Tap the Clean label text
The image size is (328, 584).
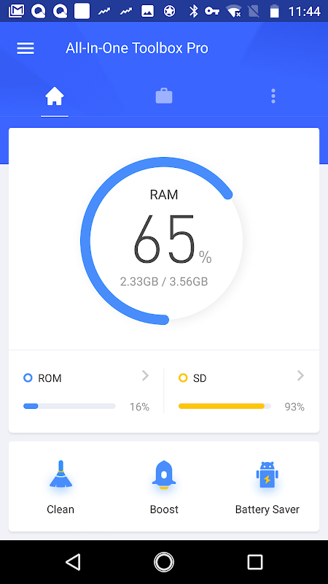[60, 509]
